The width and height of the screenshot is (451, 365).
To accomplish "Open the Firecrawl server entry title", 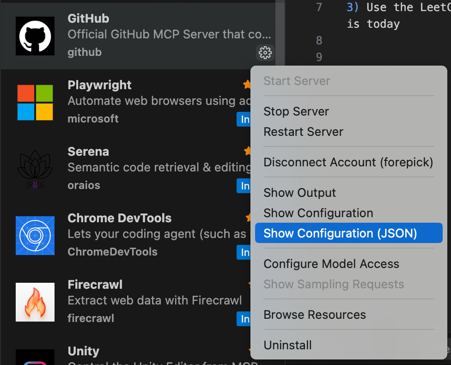I will [x=95, y=285].
